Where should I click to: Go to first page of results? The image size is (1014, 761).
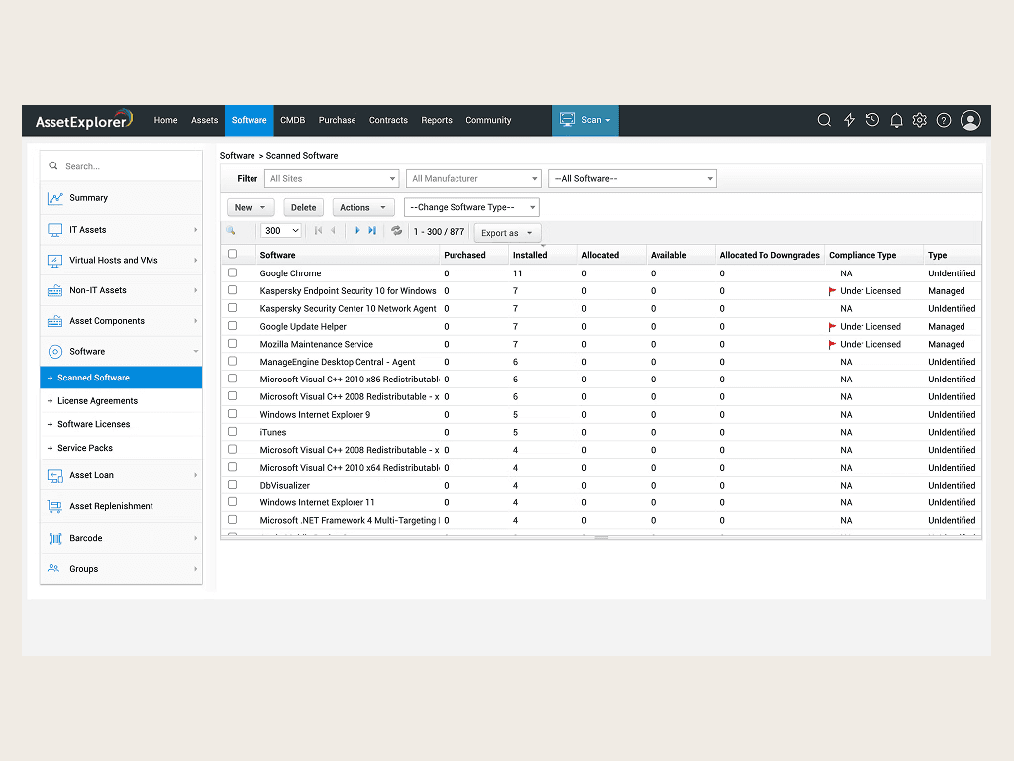[318, 230]
